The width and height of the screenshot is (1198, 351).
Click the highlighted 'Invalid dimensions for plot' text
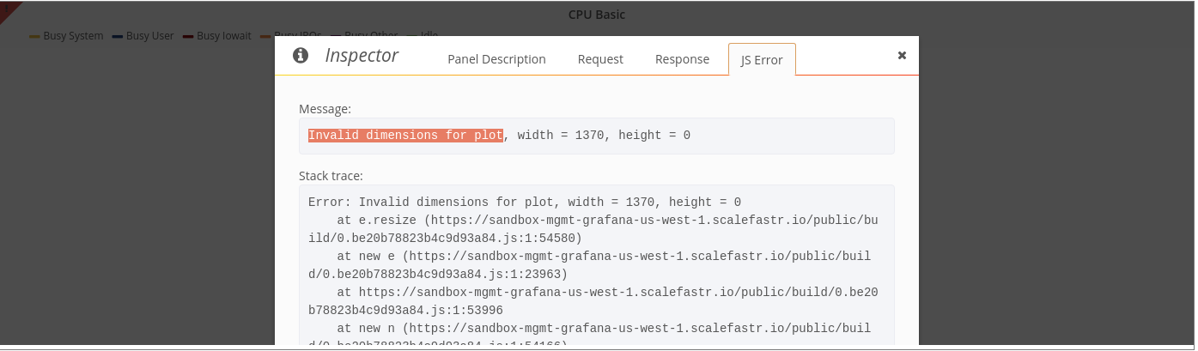(405, 136)
